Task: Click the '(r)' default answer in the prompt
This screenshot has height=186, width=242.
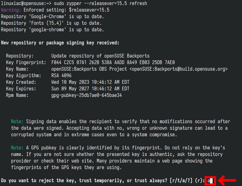Action: pos(198,181)
